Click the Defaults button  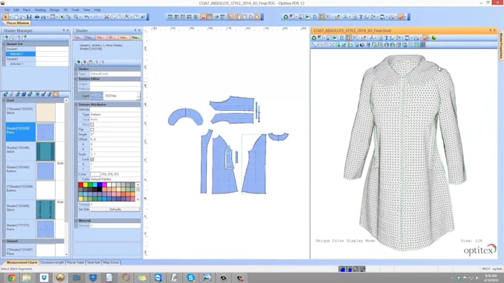(115, 209)
